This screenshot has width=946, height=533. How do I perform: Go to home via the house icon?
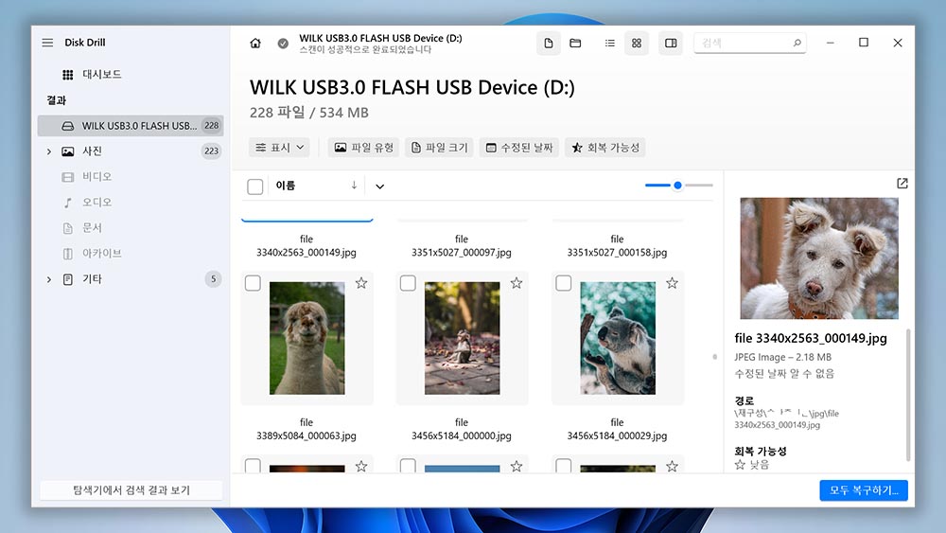(x=255, y=44)
